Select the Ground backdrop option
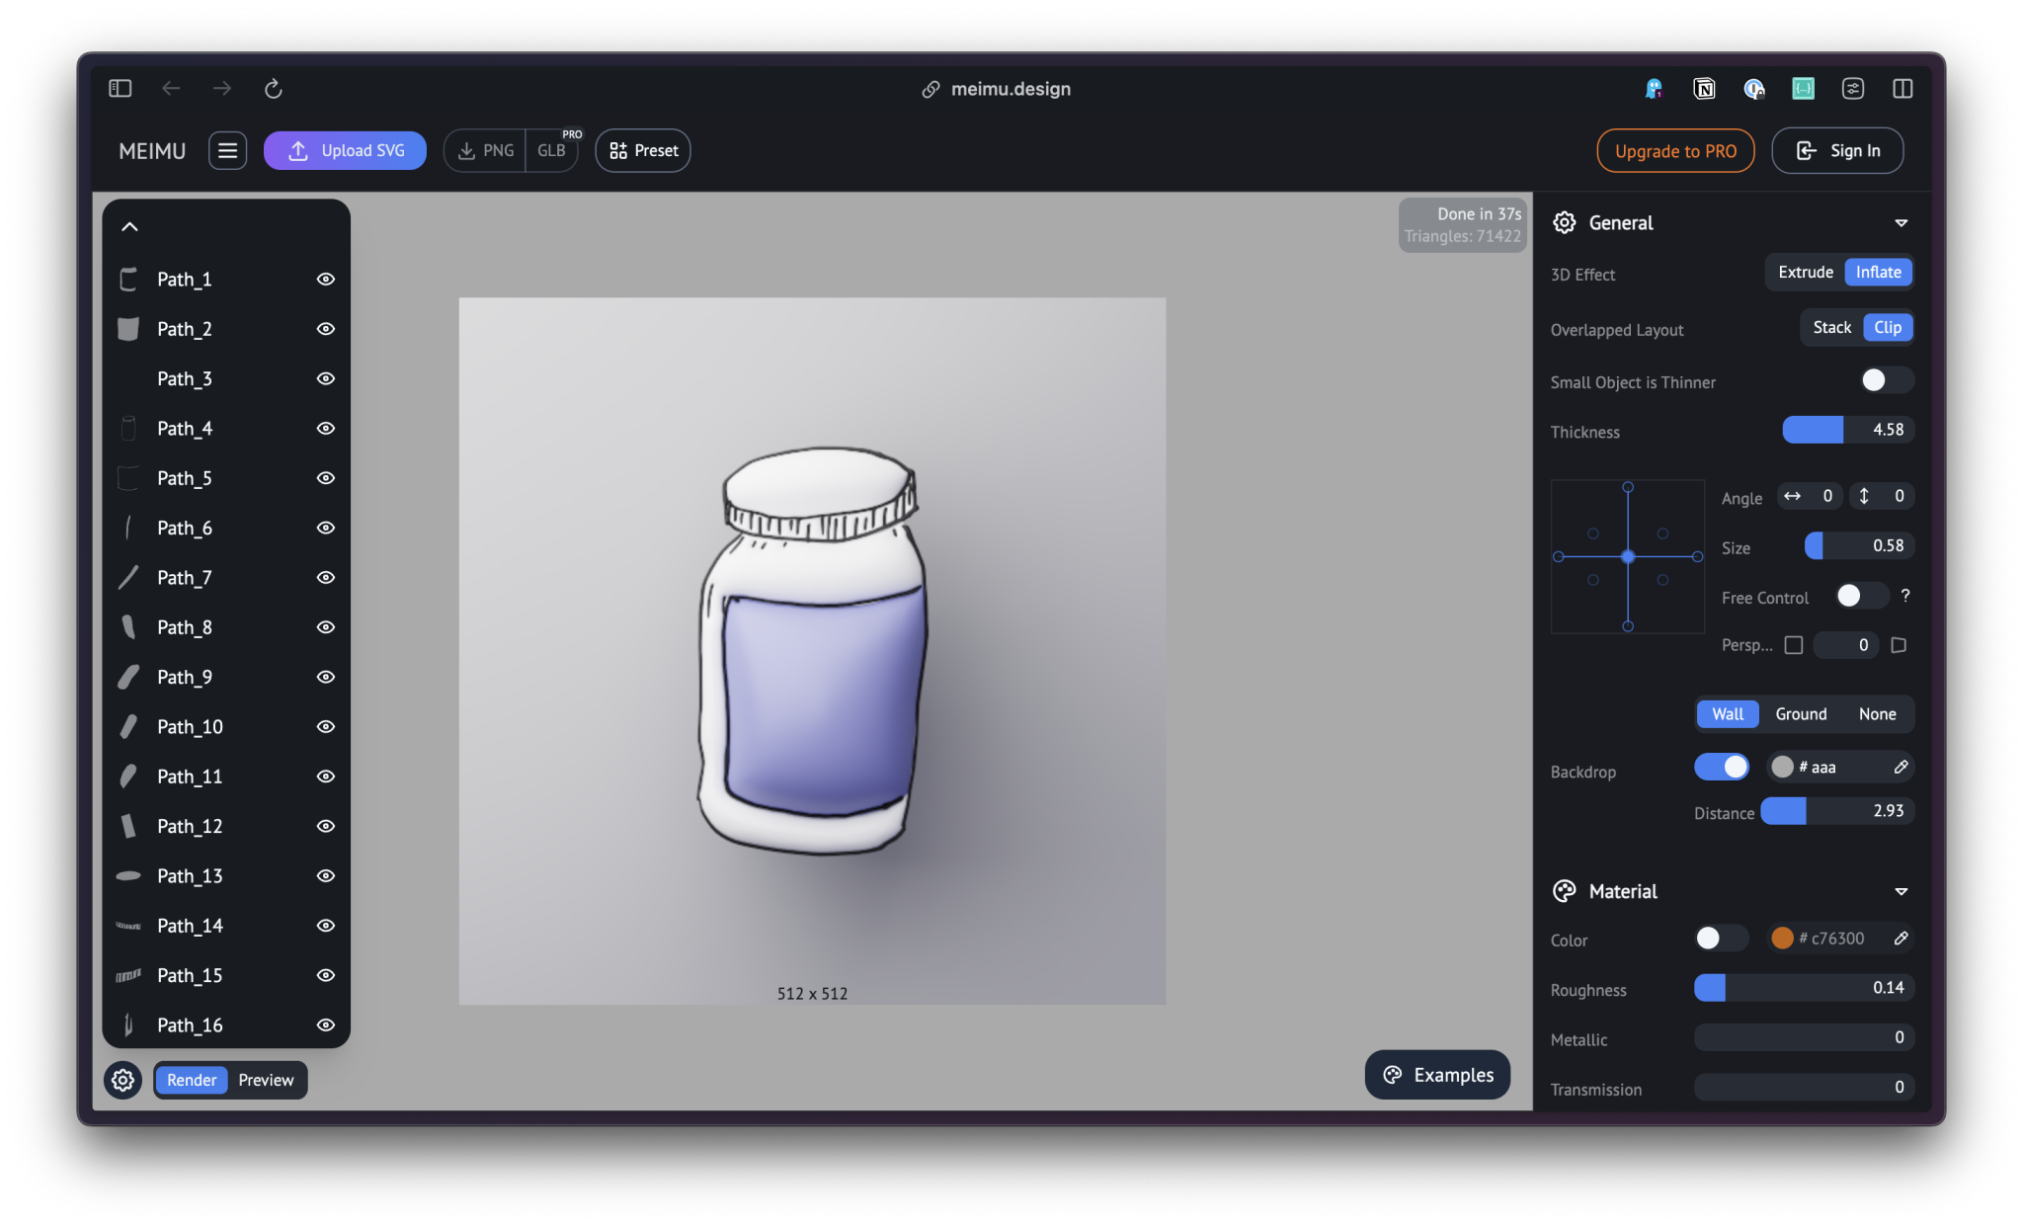2023x1228 pixels. tap(1801, 714)
